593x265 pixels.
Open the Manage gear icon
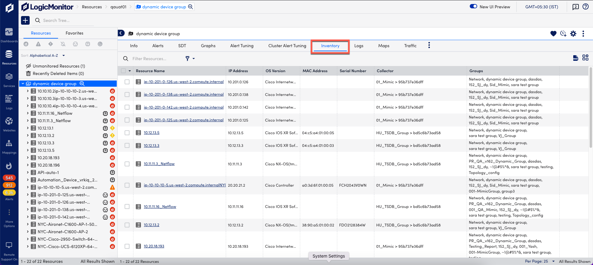pyautogui.click(x=573, y=34)
